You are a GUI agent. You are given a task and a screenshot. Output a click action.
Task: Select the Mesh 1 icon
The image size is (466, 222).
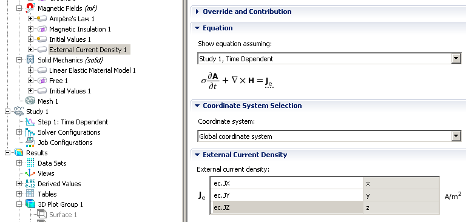click(30, 101)
